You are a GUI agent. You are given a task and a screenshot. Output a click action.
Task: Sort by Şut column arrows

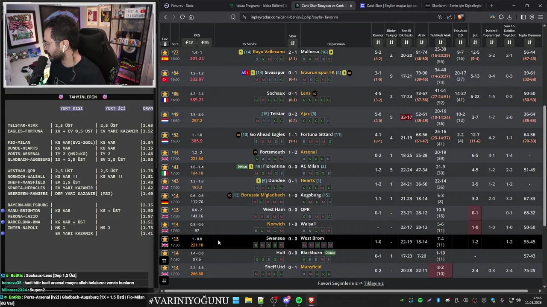(x=475, y=42)
